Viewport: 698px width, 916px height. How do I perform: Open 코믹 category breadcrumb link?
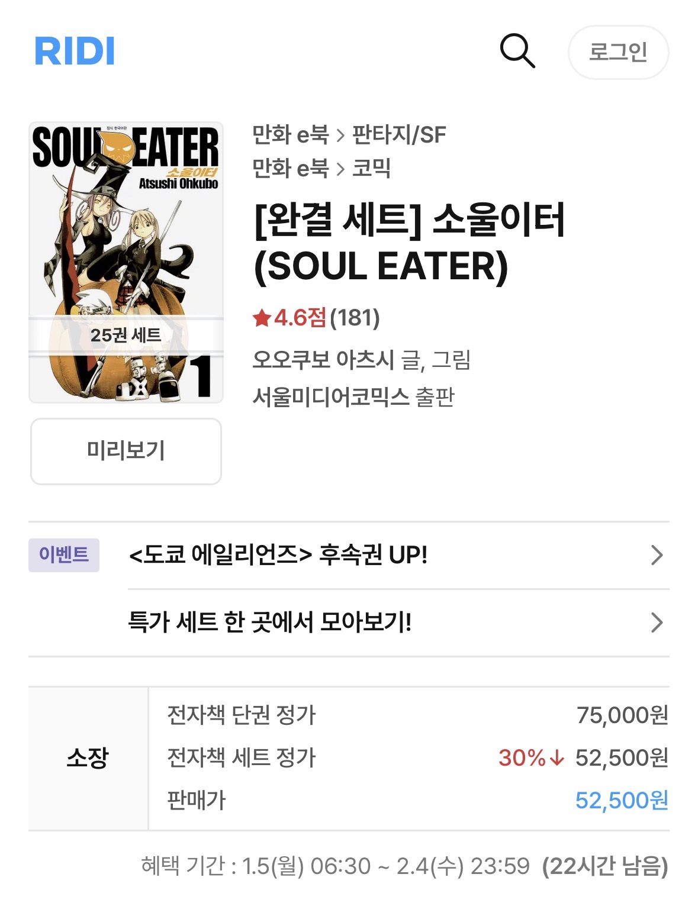click(x=371, y=169)
